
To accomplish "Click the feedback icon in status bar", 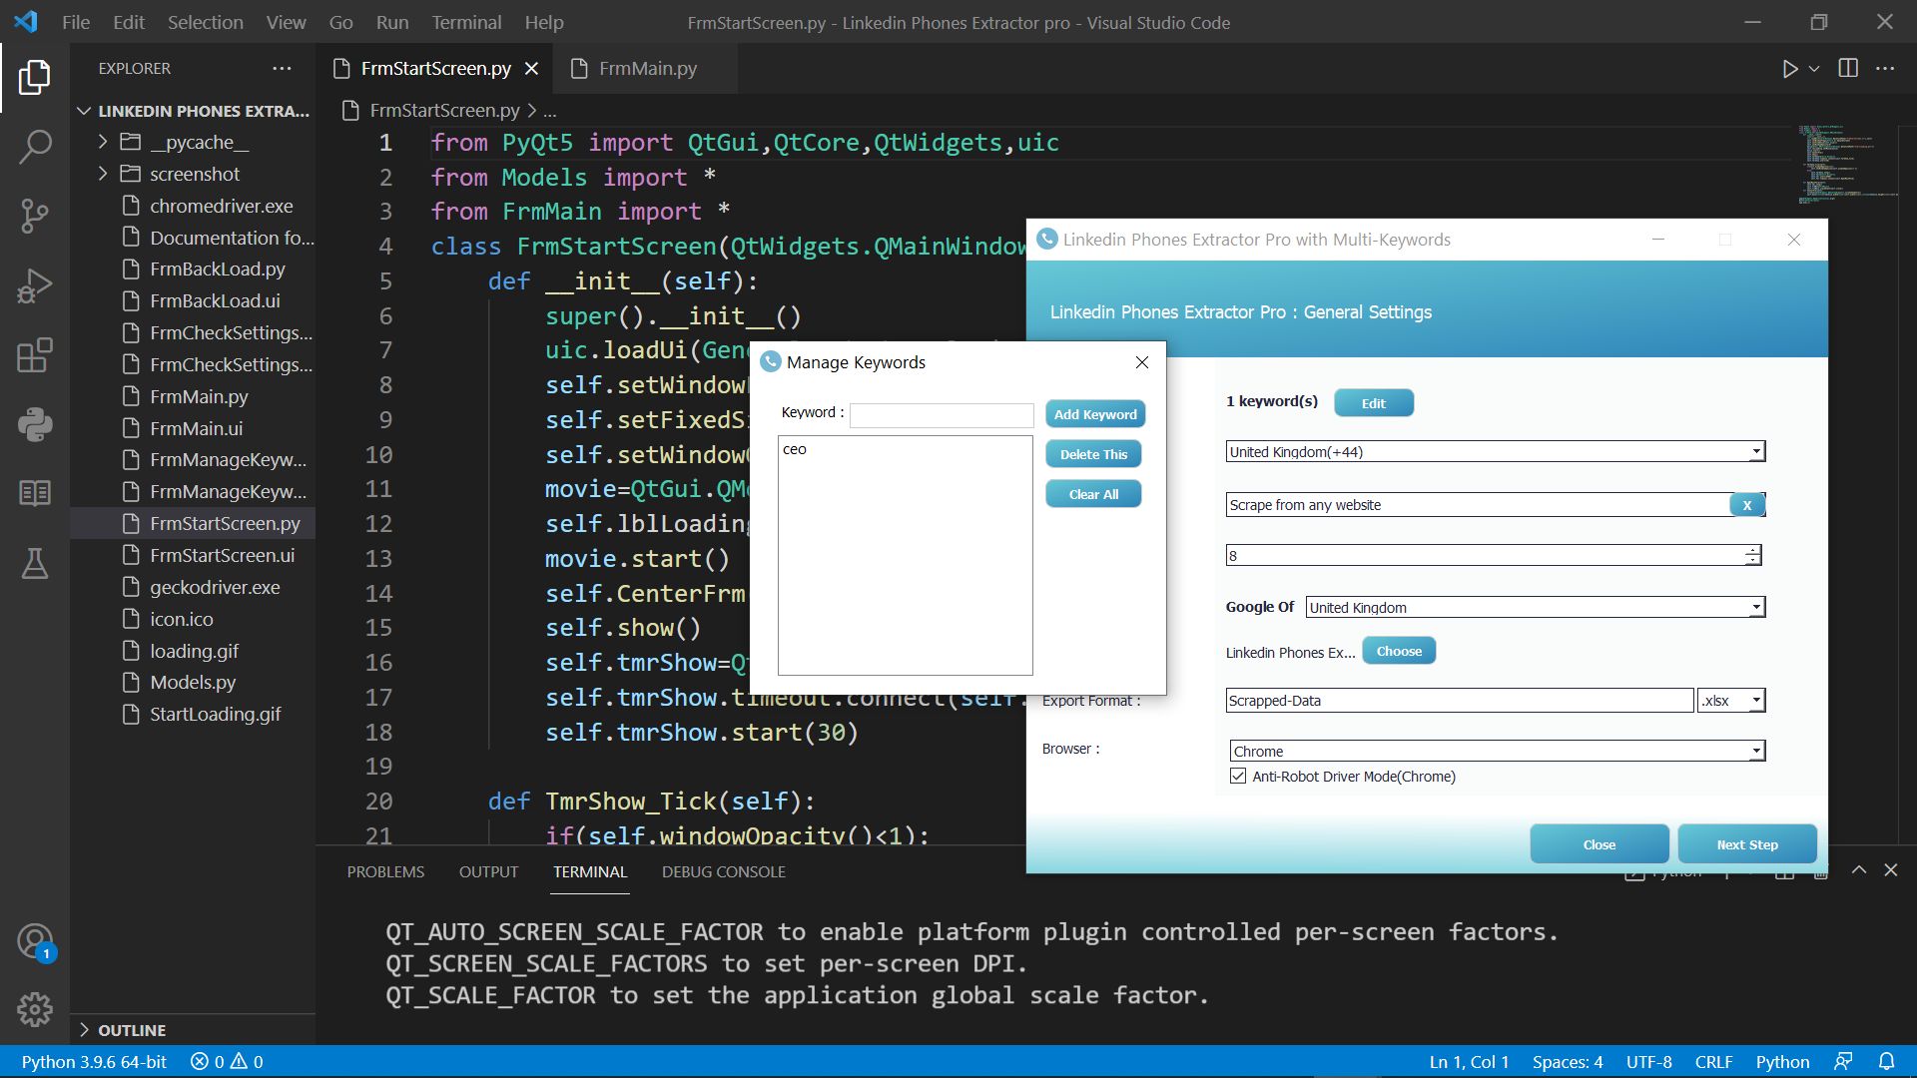I will tap(1843, 1061).
